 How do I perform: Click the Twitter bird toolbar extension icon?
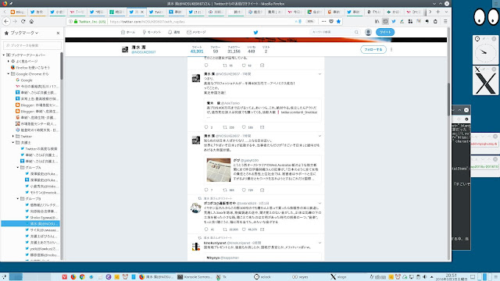[x=394, y=21]
